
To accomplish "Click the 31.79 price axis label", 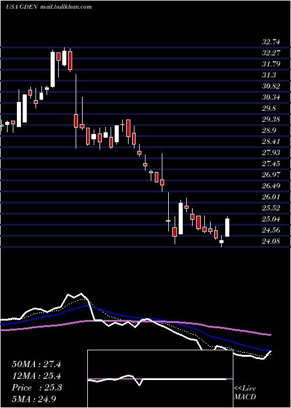I will click(x=271, y=64).
